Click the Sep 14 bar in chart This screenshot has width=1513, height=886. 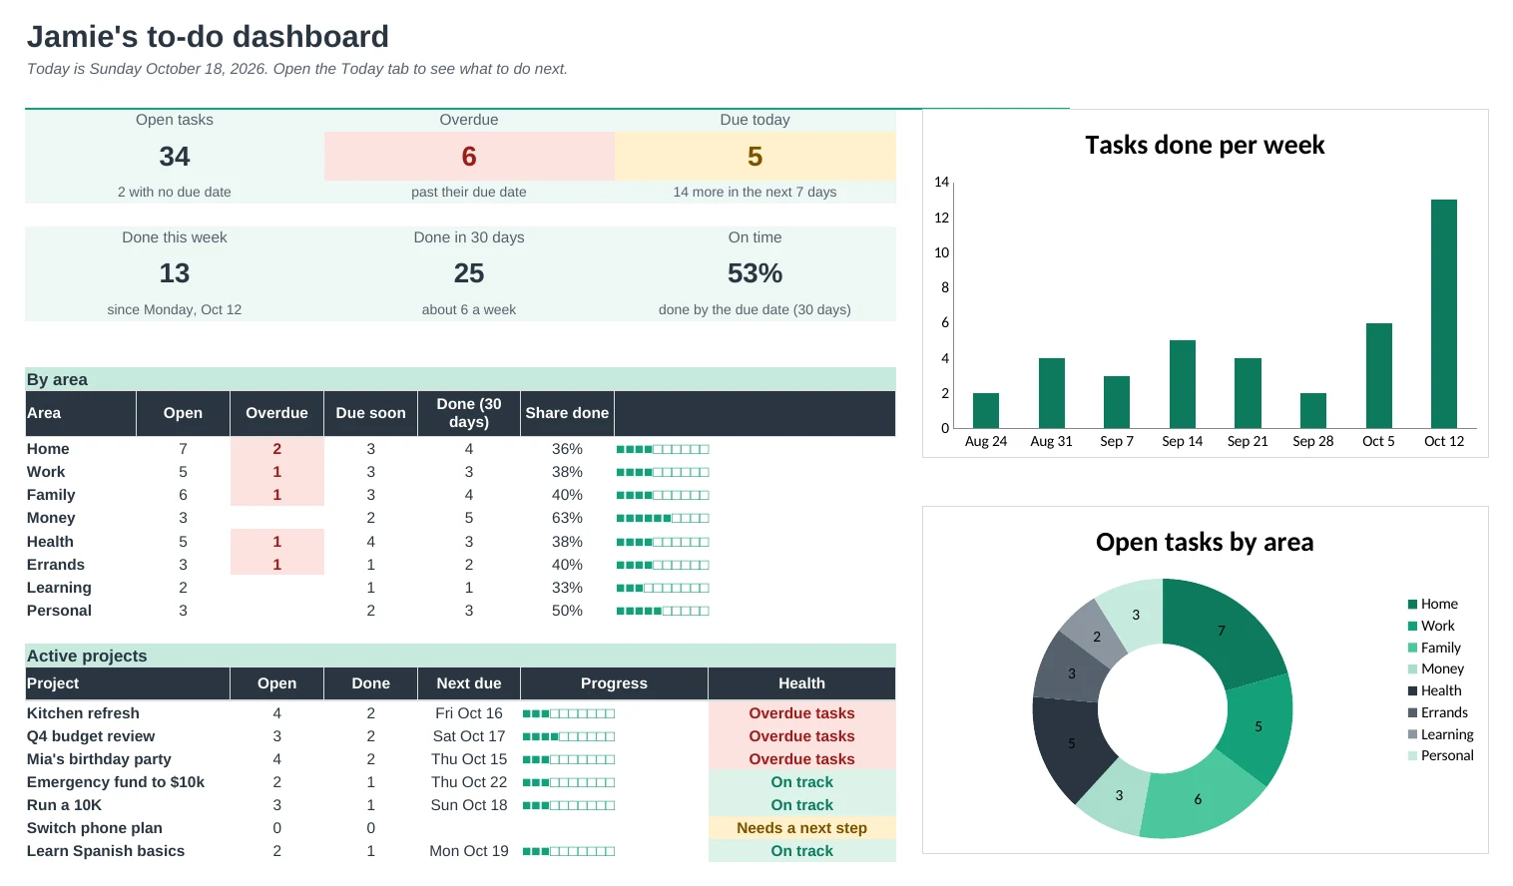(1183, 384)
